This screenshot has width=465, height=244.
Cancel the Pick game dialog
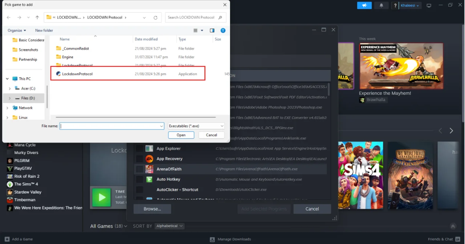click(211, 135)
